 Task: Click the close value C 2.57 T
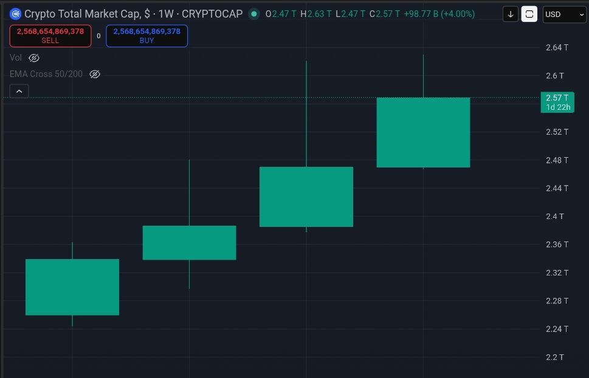click(x=385, y=14)
